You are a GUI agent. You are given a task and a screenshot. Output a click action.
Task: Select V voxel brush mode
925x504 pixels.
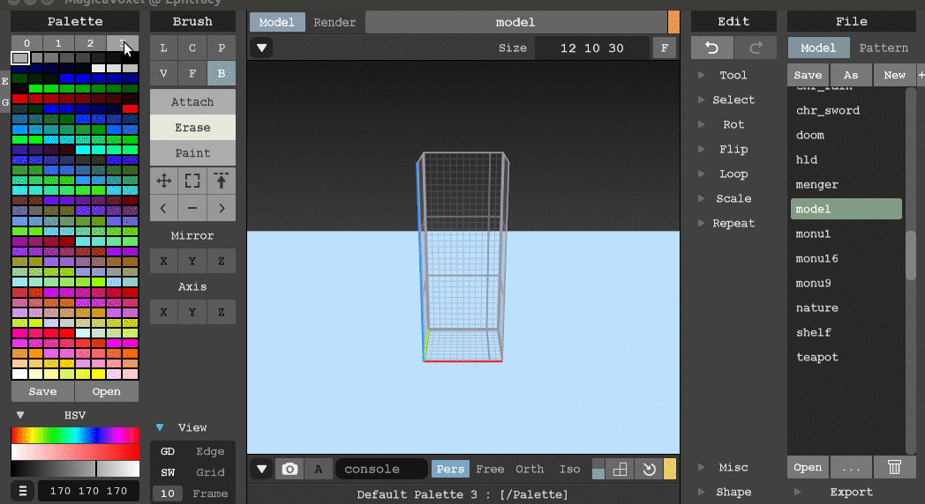163,74
